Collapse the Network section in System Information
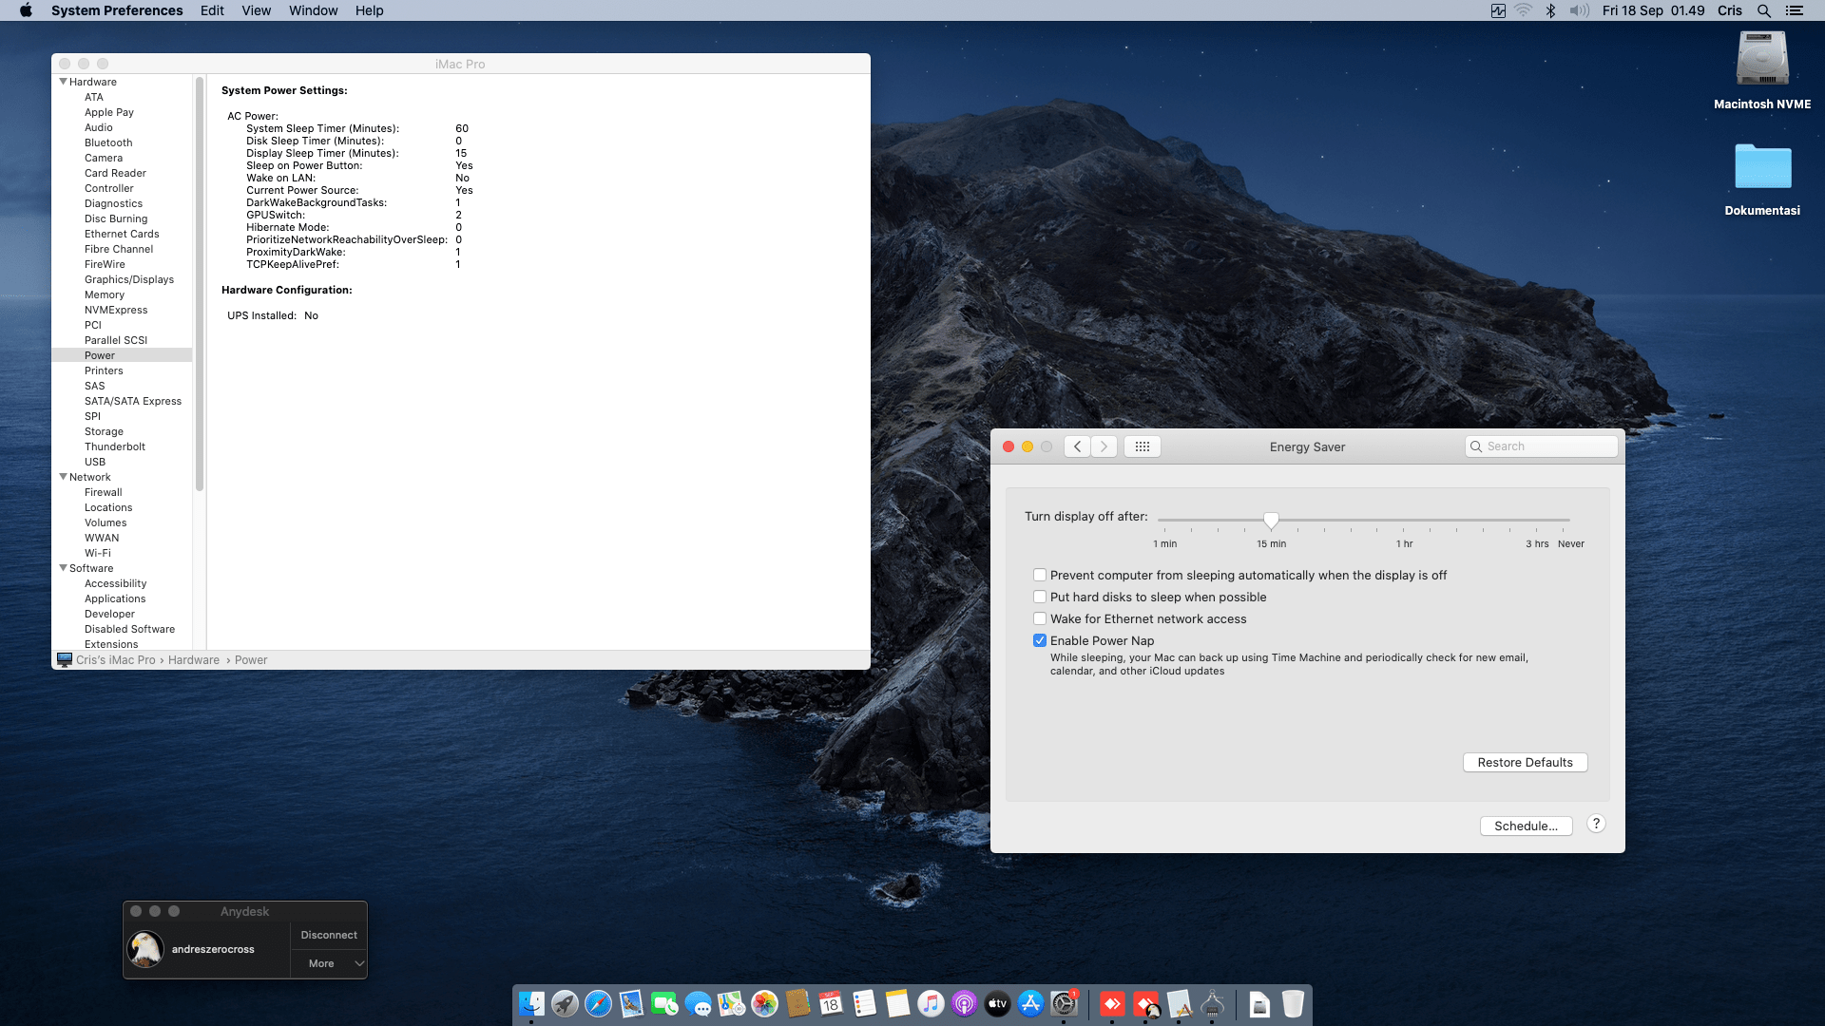This screenshot has height=1026, width=1825. pyautogui.click(x=64, y=477)
